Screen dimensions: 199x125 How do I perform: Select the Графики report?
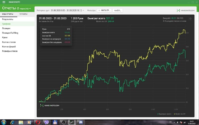[17, 24]
